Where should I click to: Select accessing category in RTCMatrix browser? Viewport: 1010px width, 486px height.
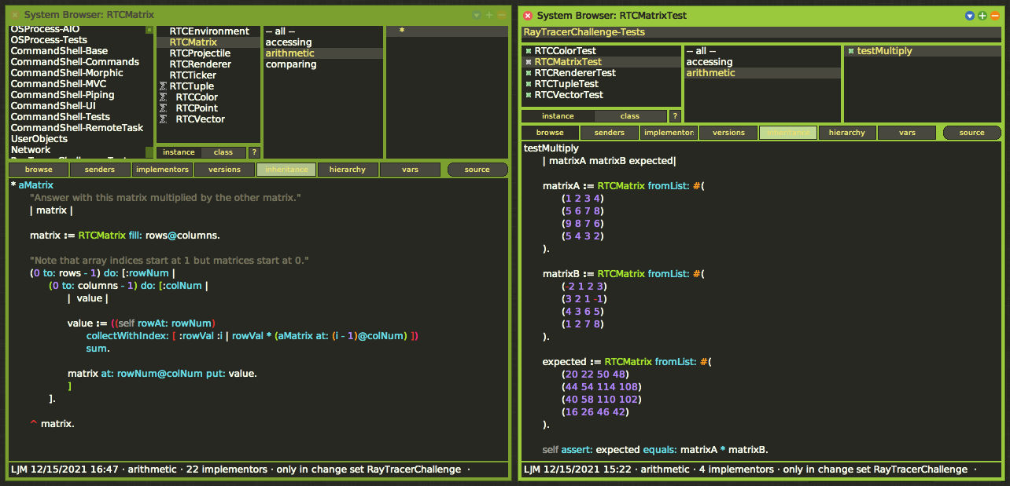[x=323, y=42]
